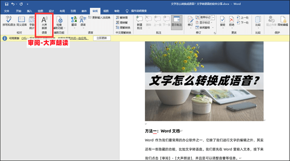Toggle the Reviewing Pane (审阅窗格)

coord(206,27)
